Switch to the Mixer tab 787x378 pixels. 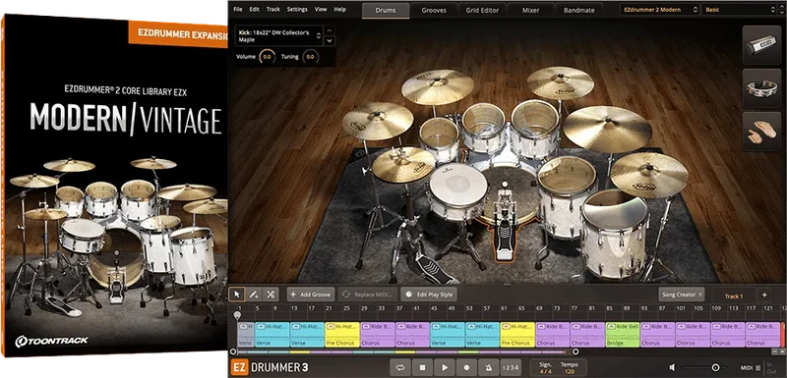coord(530,10)
